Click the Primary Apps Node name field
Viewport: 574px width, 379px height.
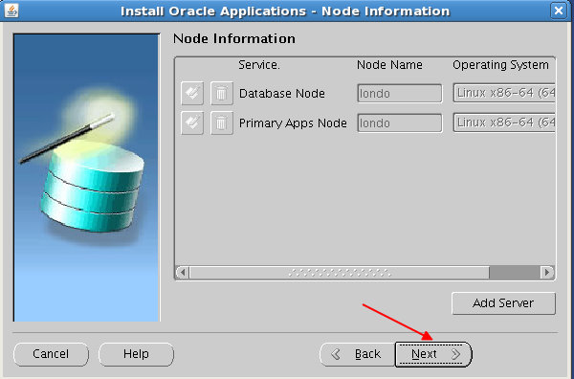click(x=399, y=123)
